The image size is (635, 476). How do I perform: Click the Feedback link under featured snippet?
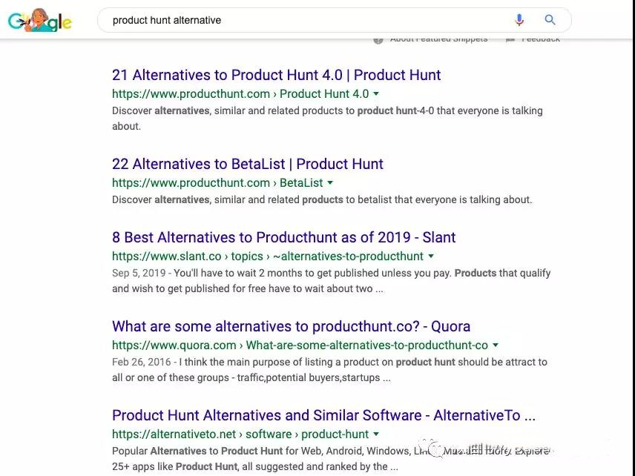541,40
